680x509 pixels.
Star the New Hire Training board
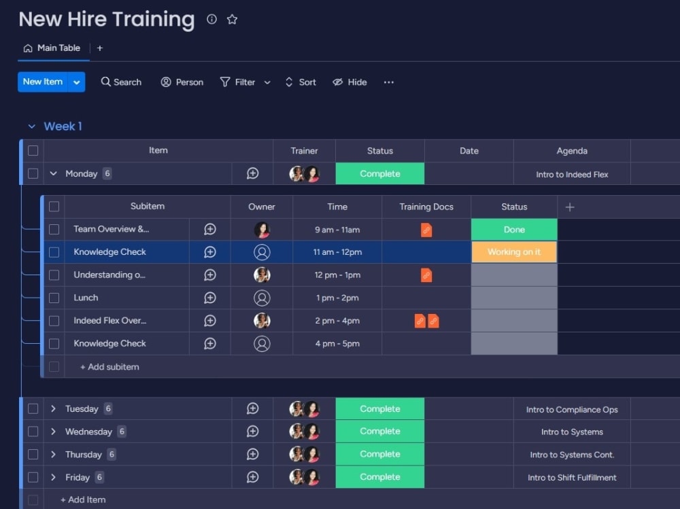pyautogui.click(x=232, y=19)
